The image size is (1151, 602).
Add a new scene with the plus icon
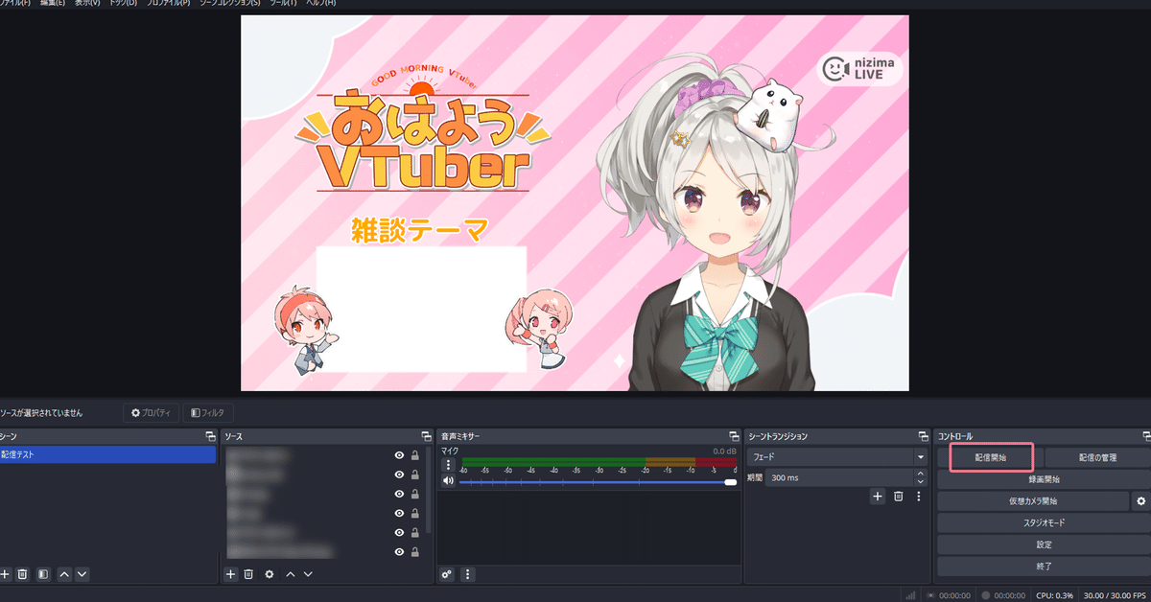coord(6,573)
